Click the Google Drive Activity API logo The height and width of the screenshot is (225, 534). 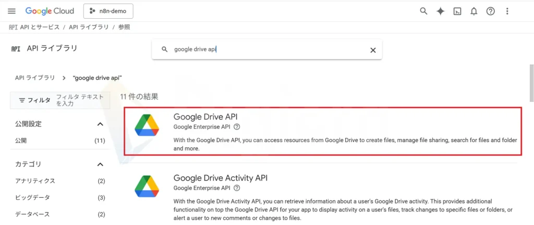coord(147,186)
